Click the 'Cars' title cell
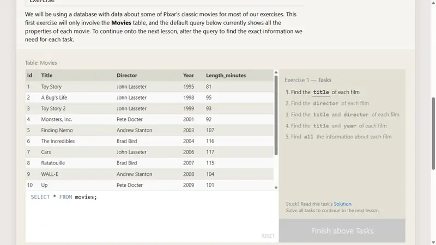The height and width of the screenshot is (245, 436). 46,152
